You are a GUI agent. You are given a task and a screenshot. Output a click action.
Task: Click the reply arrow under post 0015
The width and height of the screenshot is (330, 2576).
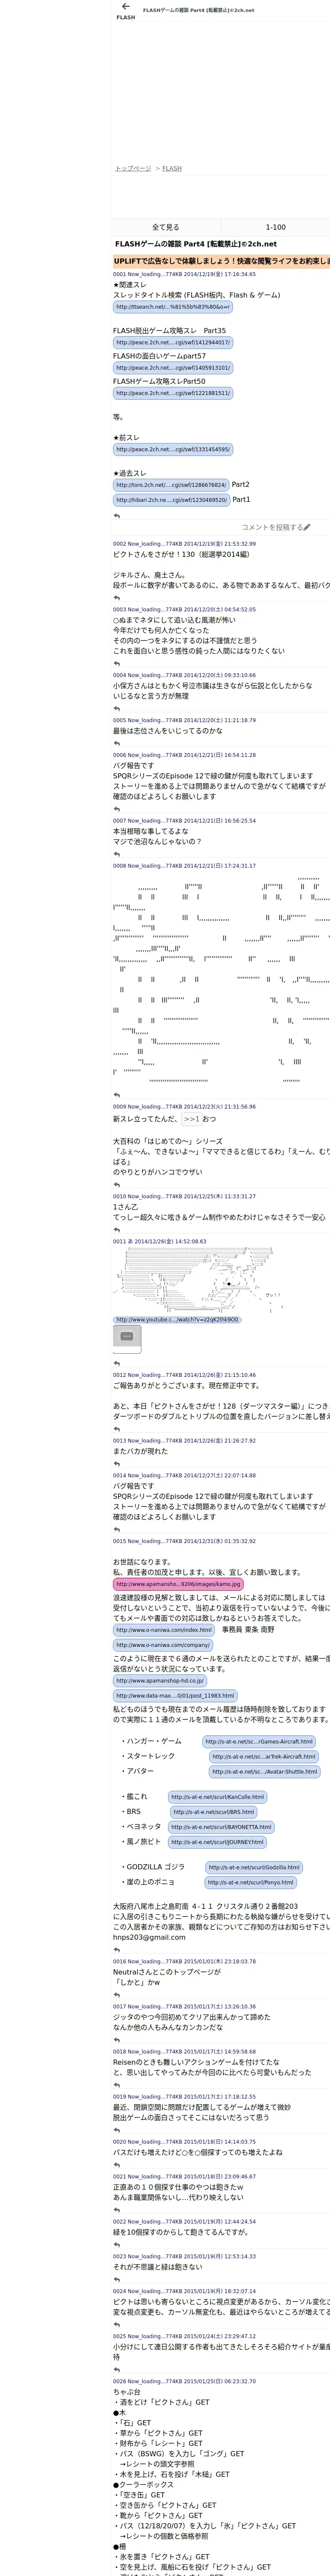pos(117,1950)
